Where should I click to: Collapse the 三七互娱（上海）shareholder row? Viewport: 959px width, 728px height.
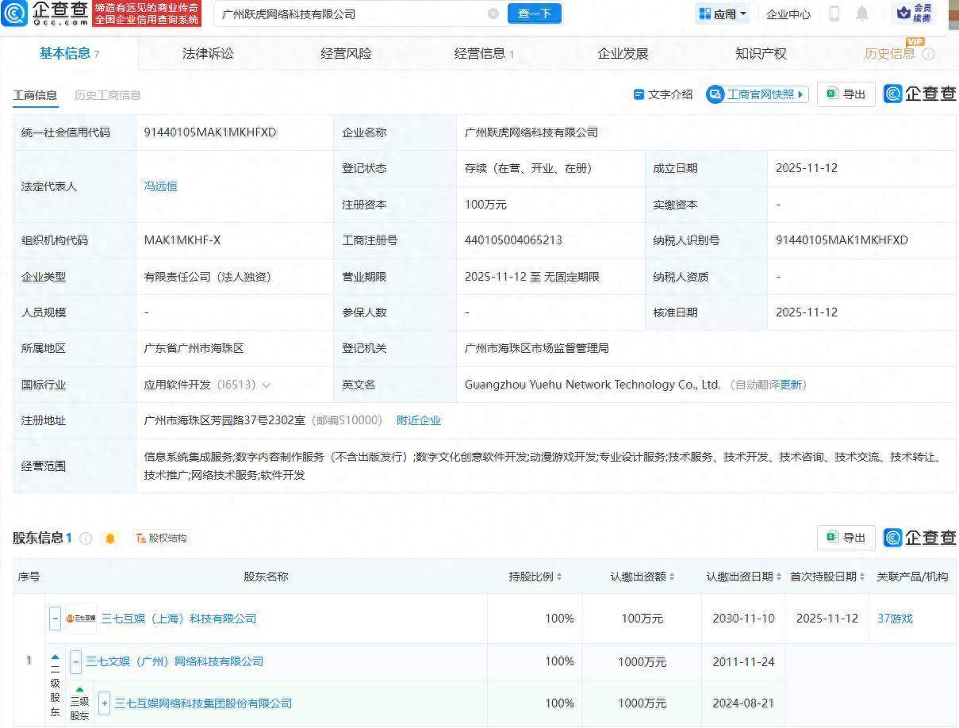[54, 618]
